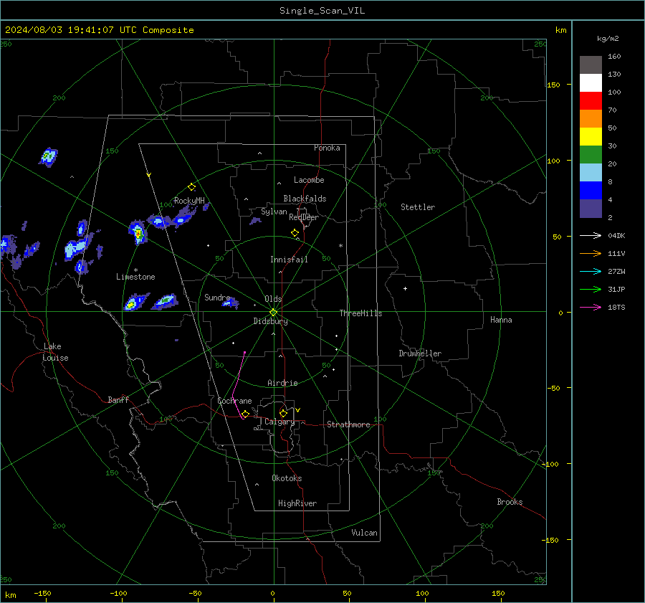The width and height of the screenshot is (645, 603).
Task: Click the magenta 18TS arrow legend icon
Action: (591, 307)
